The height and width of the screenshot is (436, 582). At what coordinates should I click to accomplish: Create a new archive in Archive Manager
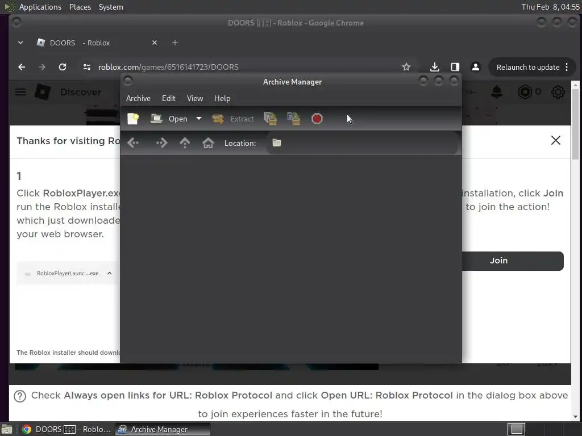pos(133,119)
